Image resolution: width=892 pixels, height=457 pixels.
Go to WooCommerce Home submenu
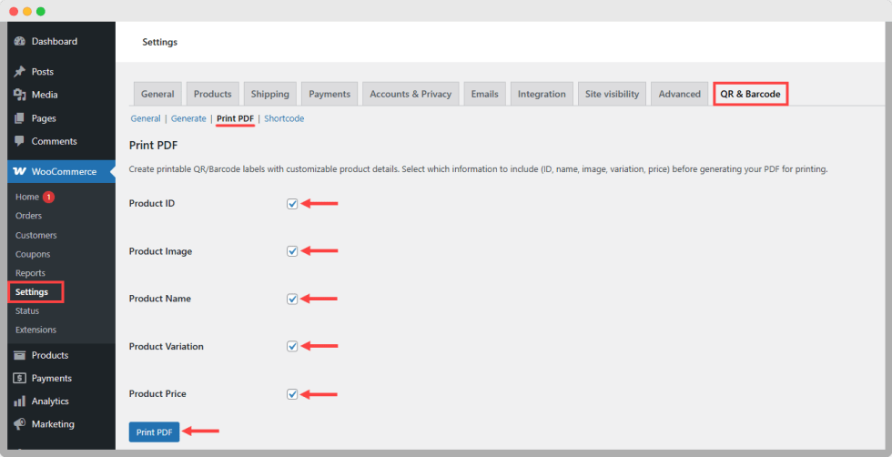[27, 197]
